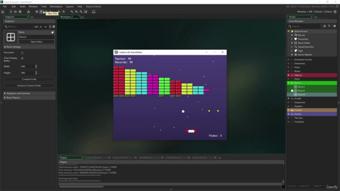Viewport: 340px width, 191px height.
Task: Expand the Room Physics section
Action: 5,98
